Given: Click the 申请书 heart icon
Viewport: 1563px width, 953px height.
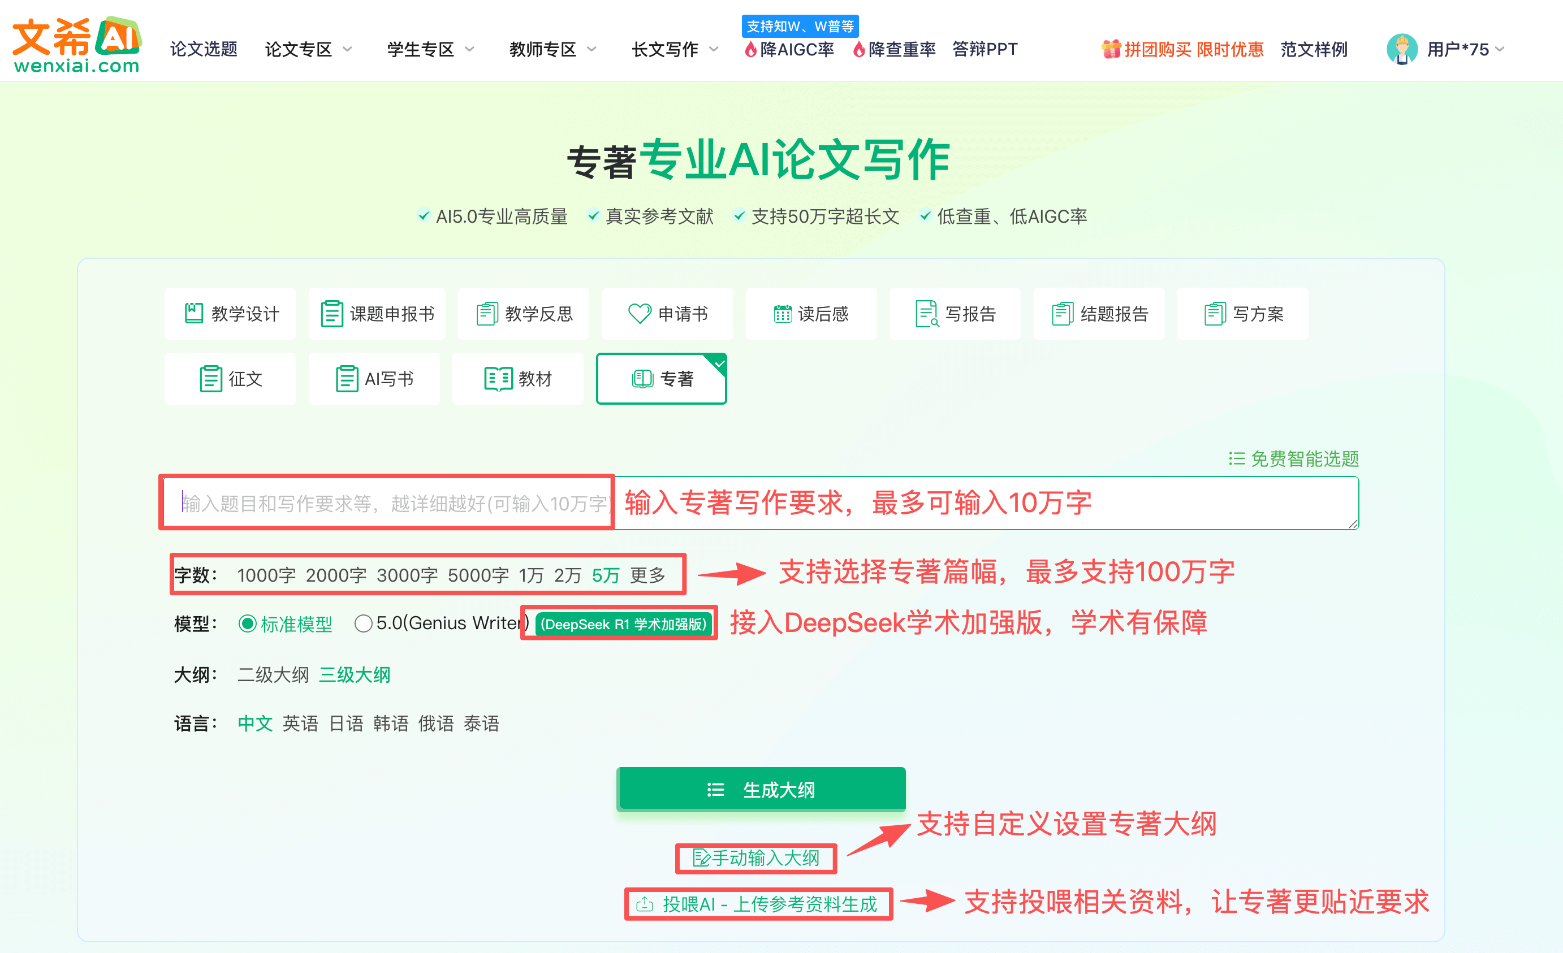Looking at the screenshot, I should [639, 313].
